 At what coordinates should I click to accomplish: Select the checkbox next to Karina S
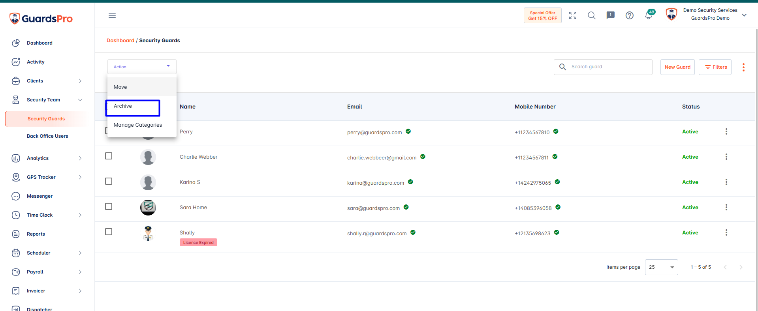(x=109, y=181)
